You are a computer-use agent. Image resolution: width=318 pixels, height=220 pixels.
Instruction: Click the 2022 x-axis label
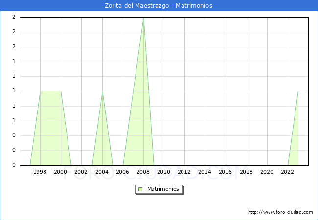coord(287,172)
